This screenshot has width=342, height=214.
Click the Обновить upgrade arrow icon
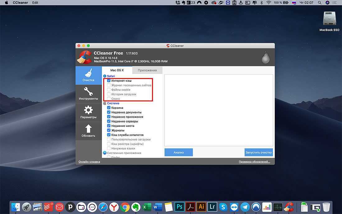(88, 129)
